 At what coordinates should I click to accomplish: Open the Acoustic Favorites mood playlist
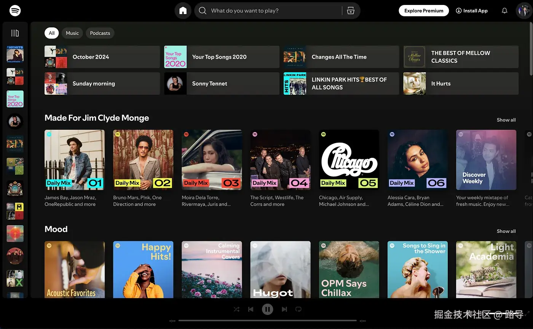coord(75,270)
